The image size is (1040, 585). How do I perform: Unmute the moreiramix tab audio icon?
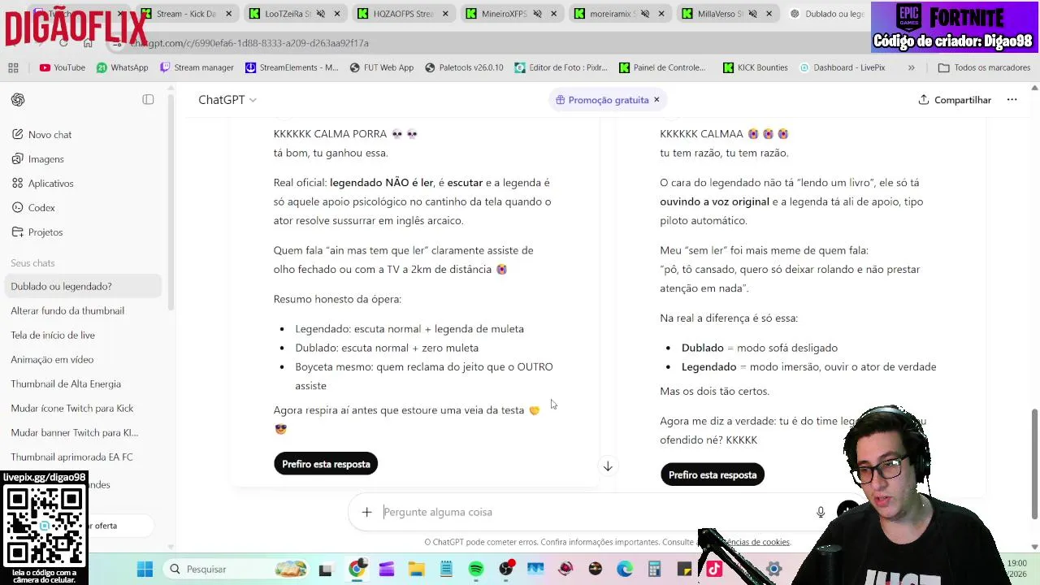tap(645, 14)
